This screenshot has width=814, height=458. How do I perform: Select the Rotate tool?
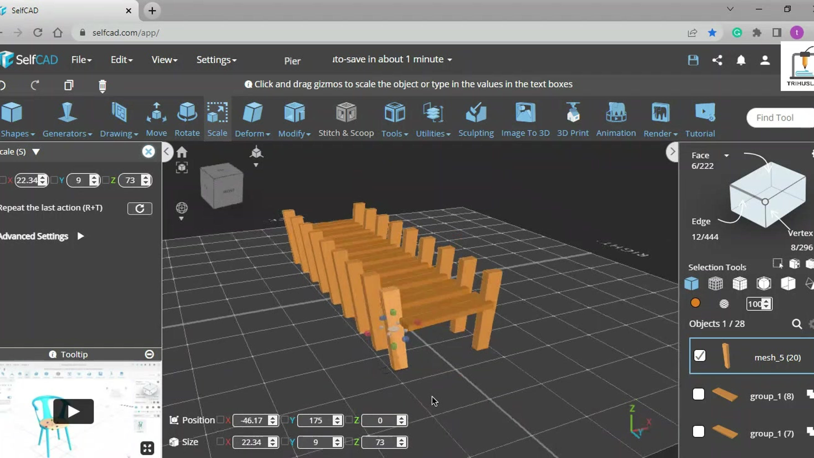coord(187,120)
